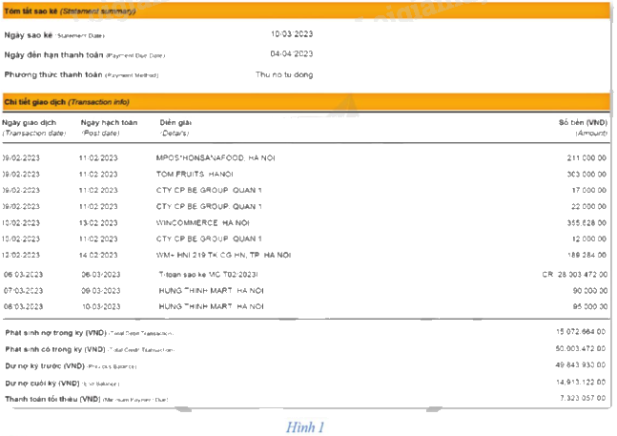Click the 'Ngày giao dịch' column header
Image resolution: width=617 pixels, height=436 pixels.
31,123
